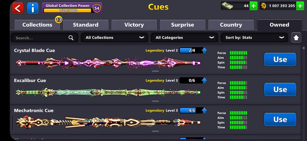Open the blue info icon
The width and height of the screenshot is (307, 141).
[33, 8]
